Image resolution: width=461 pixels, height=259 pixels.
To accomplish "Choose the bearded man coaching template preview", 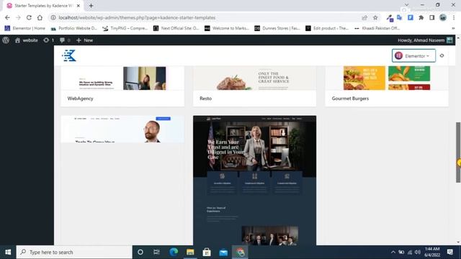I will [x=122, y=129].
